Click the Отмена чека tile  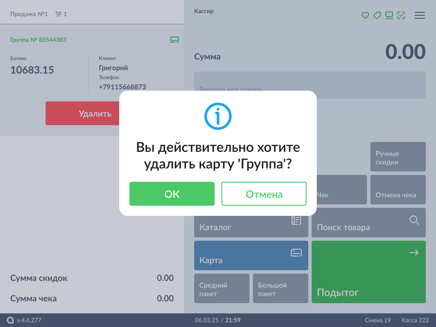click(x=398, y=190)
